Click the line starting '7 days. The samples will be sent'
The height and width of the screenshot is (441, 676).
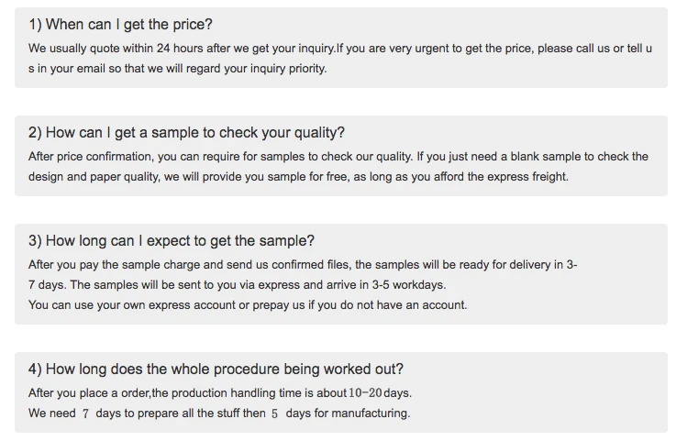[237, 284]
